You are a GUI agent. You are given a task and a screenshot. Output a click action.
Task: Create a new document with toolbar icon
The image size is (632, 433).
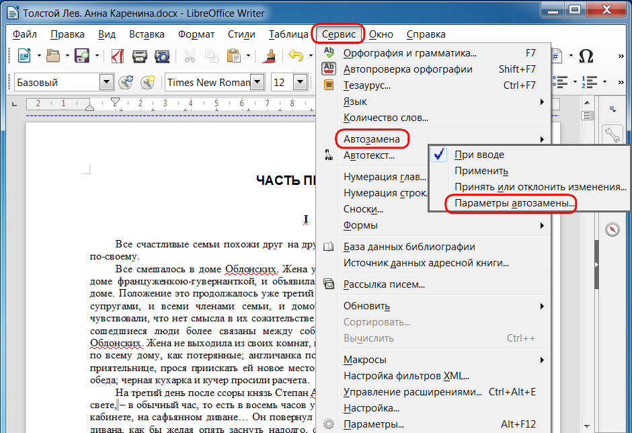pyautogui.click(x=25, y=56)
